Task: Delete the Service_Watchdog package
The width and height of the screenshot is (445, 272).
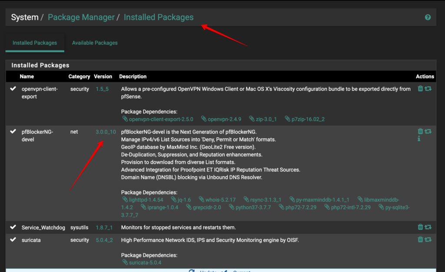Action: (420, 227)
